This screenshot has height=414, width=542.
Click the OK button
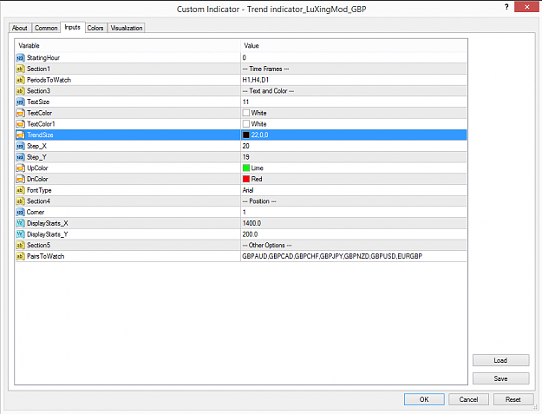(x=424, y=399)
